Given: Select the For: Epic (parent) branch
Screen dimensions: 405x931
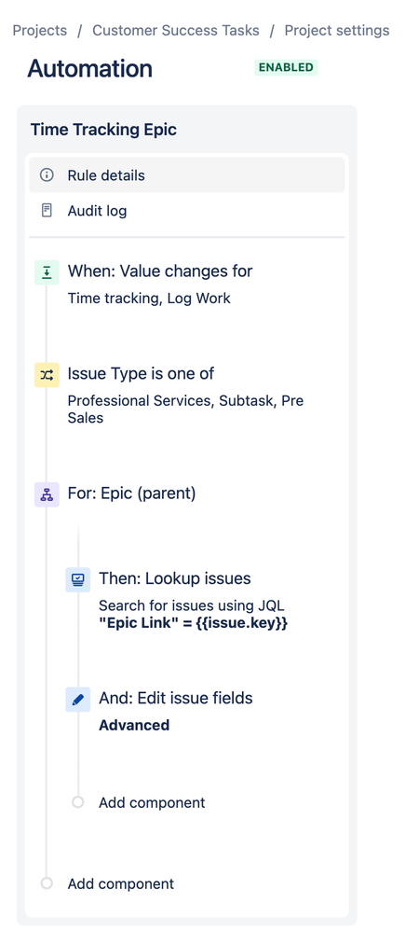Looking at the screenshot, I should tap(131, 493).
